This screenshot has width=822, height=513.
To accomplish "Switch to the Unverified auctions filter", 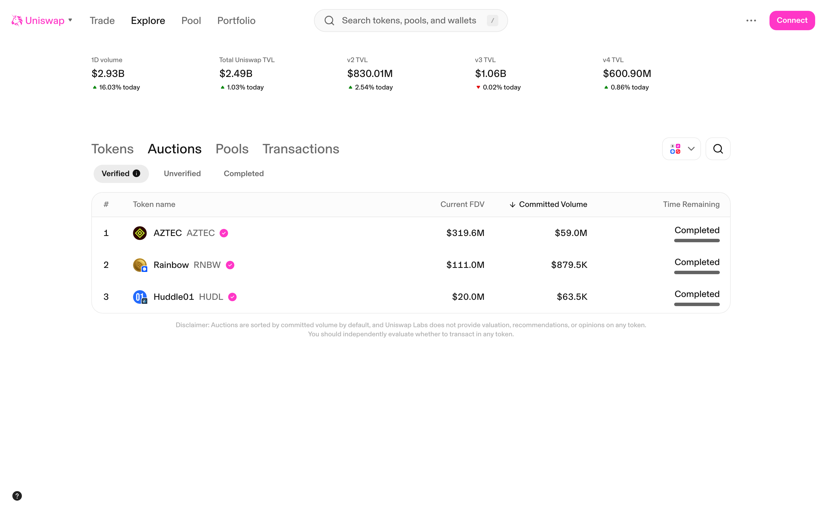I will coord(182,173).
